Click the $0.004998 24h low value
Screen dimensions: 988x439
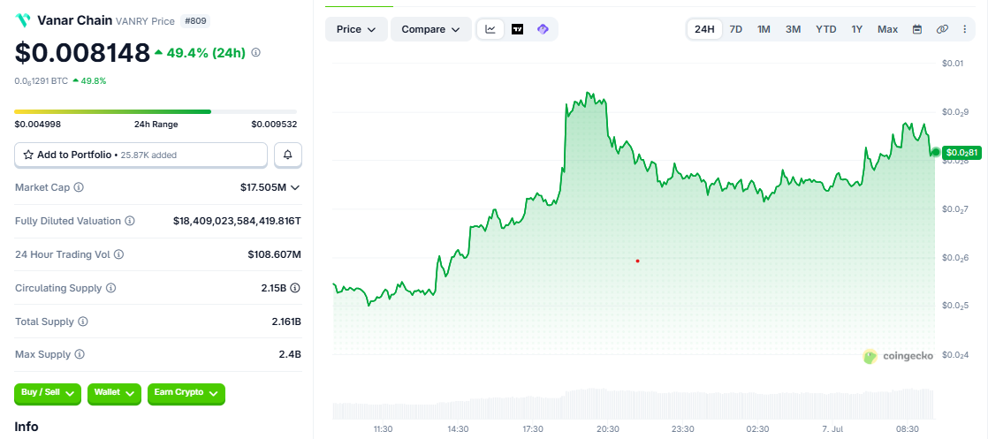point(38,125)
